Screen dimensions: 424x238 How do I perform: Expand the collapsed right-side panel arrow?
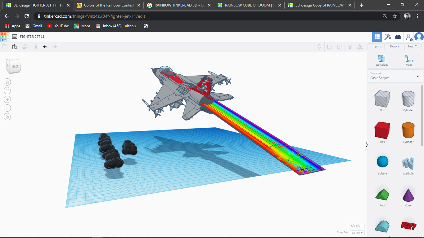click(x=367, y=144)
